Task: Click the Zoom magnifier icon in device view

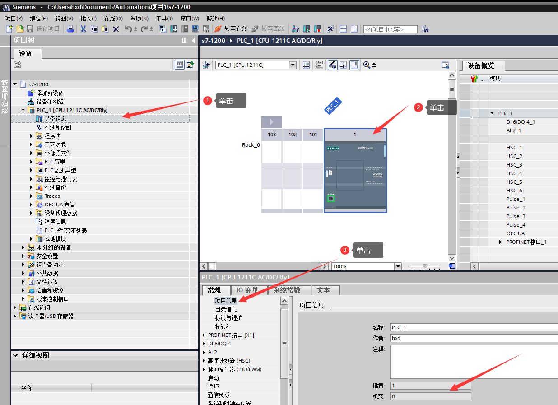Action: 367,65
